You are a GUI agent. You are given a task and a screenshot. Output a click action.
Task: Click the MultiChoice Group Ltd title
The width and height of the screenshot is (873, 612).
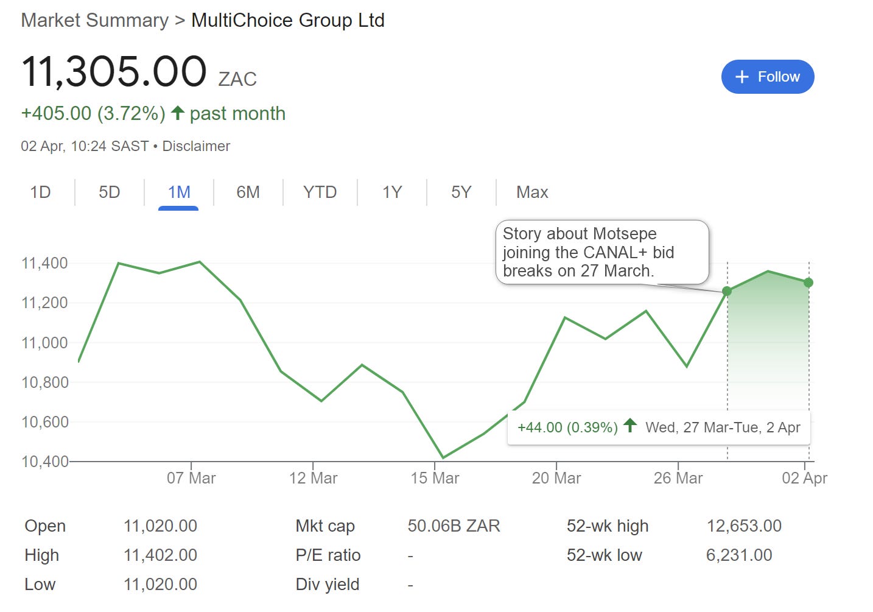point(288,20)
